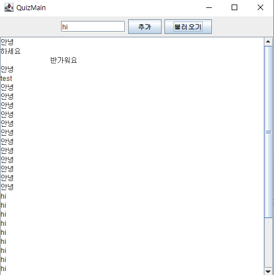Image resolution: width=274 pixels, height=275 pixels.
Task: Click the QuizMain Java icon in title bar
Action: pos(9,7)
